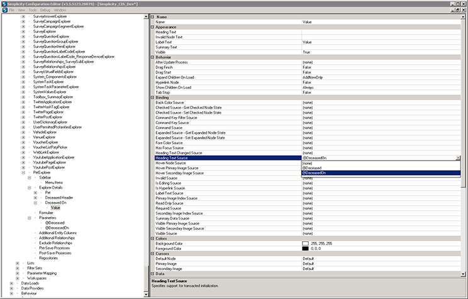Screen dimensions: 468x299
Task: Collapse the Behavior property section
Action: click(x=152, y=57)
